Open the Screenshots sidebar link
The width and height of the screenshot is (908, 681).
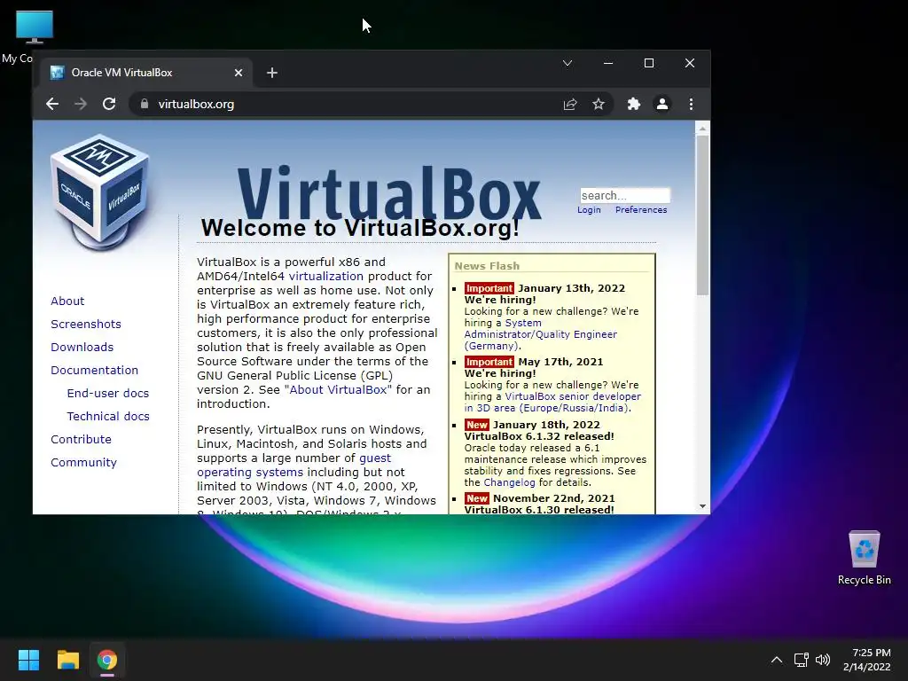(86, 325)
